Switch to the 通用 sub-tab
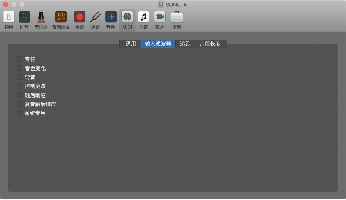The width and height of the screenshot is (346, 200). pyautogui.click(x=130, y=44)
